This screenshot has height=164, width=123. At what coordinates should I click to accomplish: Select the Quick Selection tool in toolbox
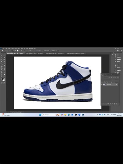(4, 57)
